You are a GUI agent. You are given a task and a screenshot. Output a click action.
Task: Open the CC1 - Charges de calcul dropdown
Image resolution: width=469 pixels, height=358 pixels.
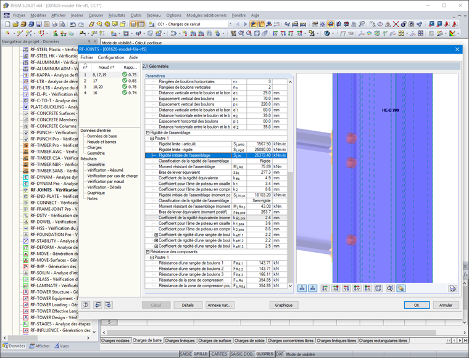coord(230,24)
